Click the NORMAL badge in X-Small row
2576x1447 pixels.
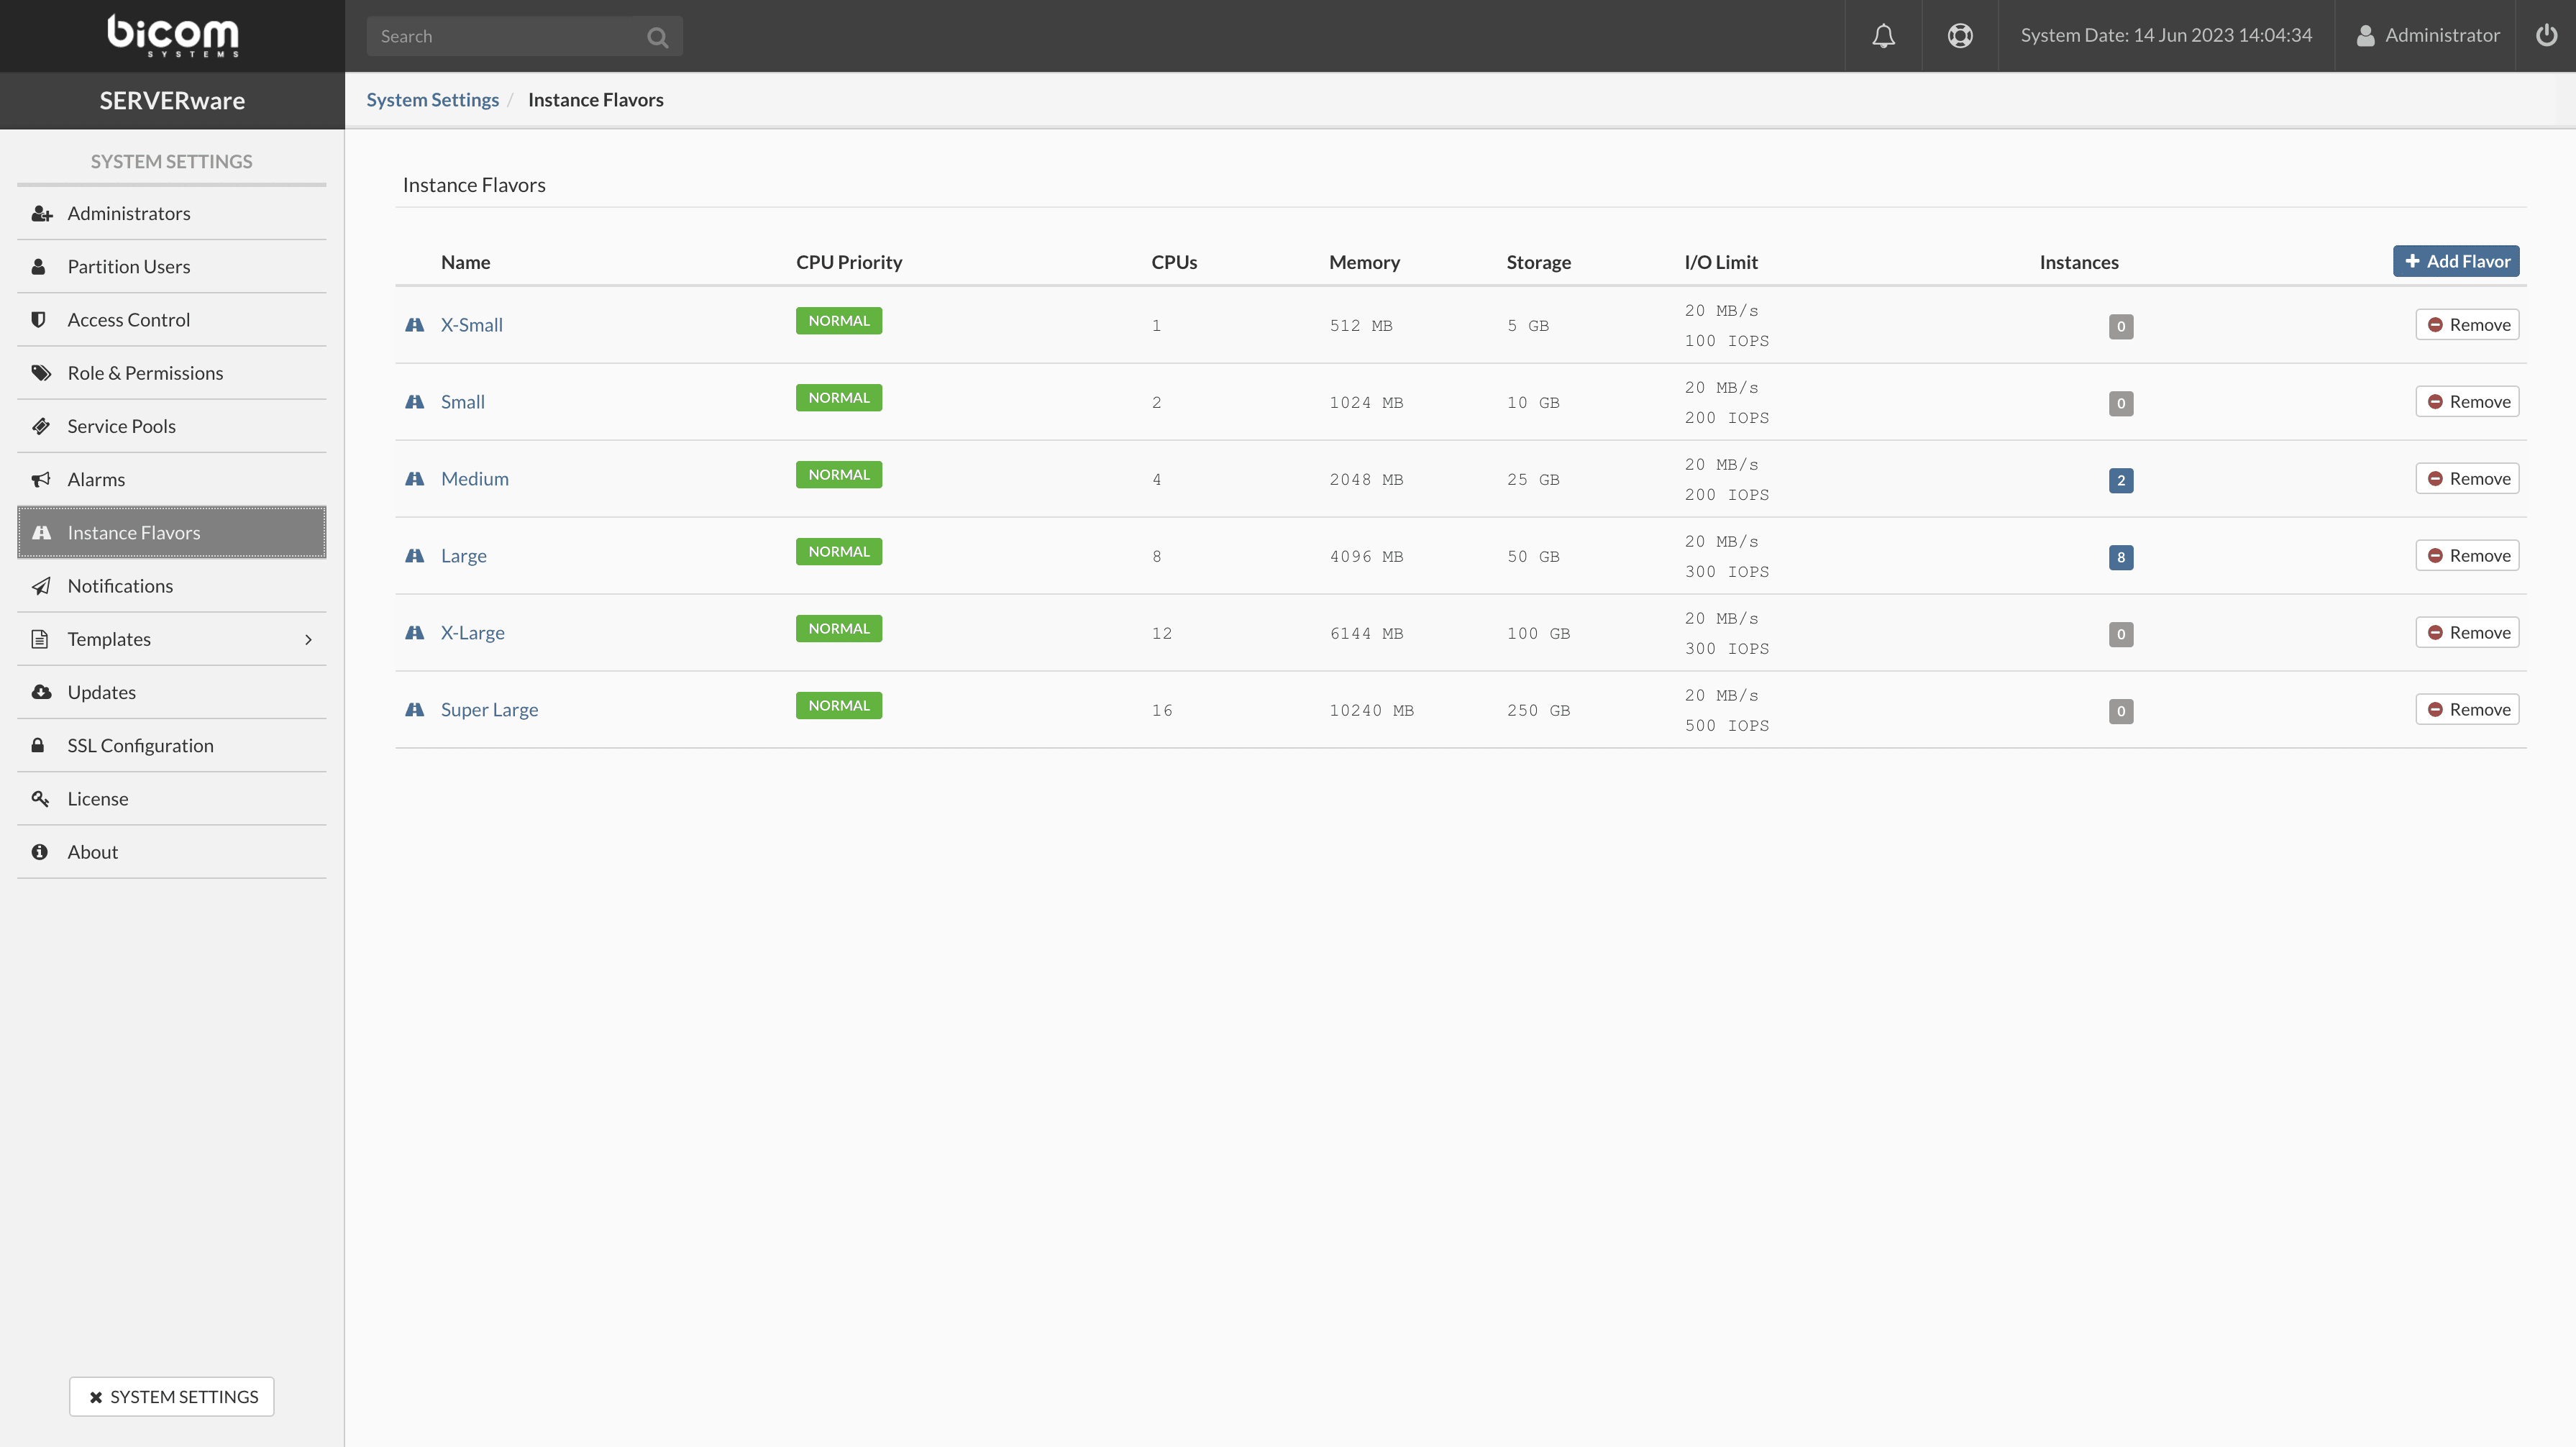[839, 321]
